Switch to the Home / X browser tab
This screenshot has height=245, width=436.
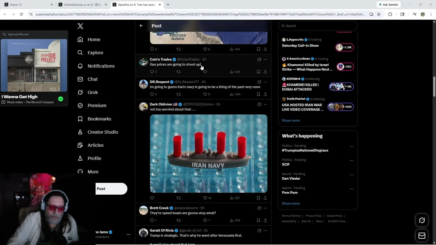pos(29,5)
